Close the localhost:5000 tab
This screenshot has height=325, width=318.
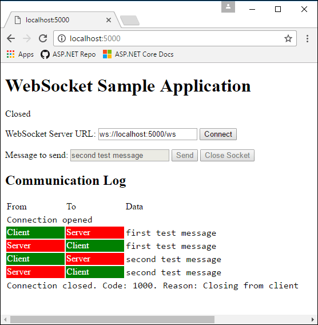point(109,20)
